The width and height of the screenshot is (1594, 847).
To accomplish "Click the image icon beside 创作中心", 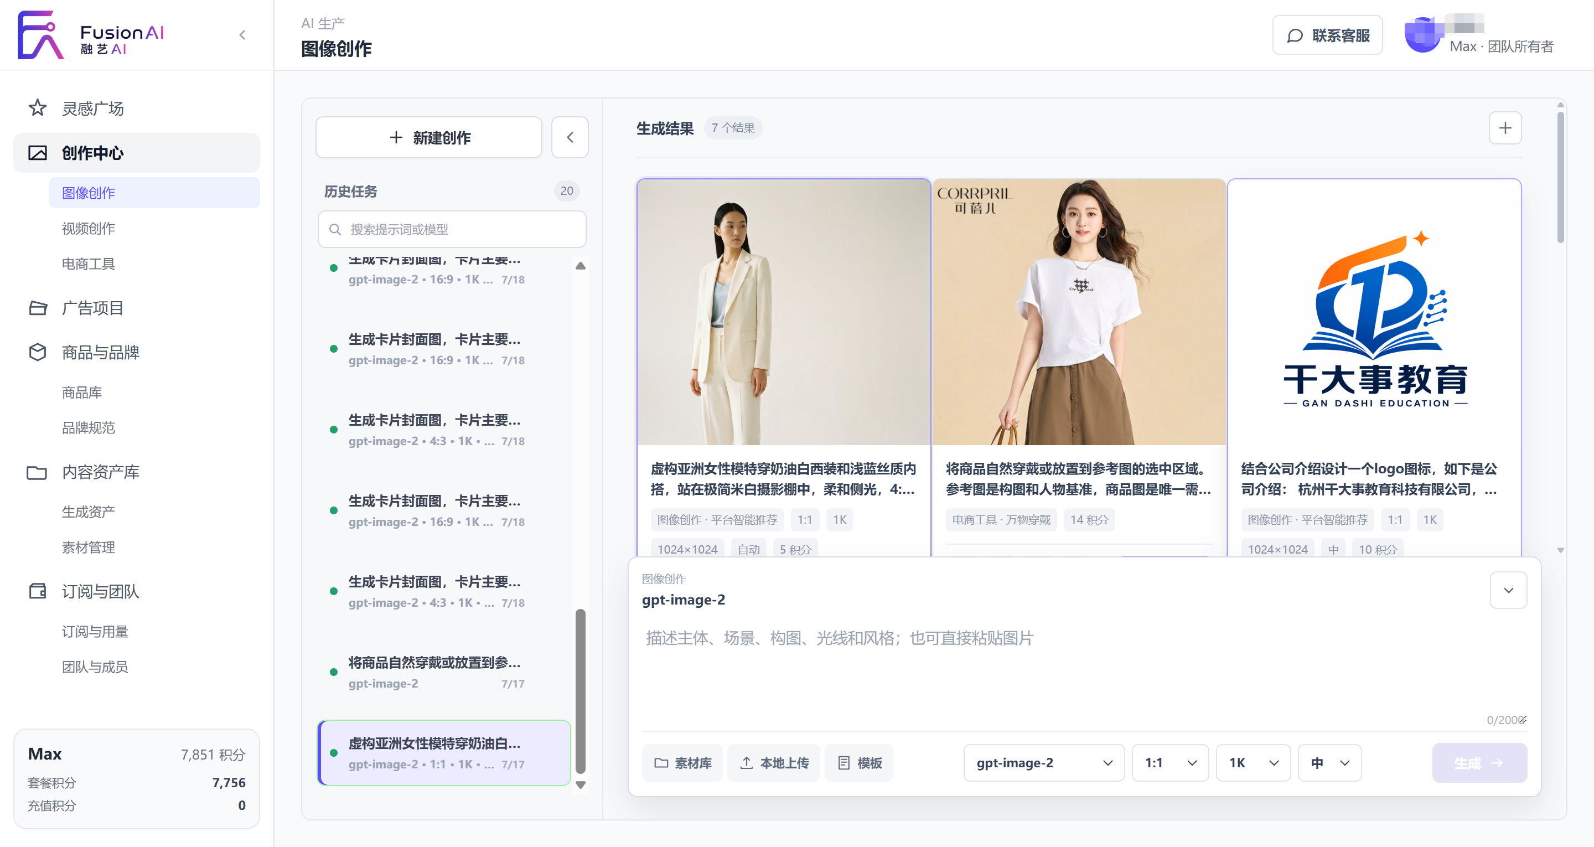I will pos(38,153).
